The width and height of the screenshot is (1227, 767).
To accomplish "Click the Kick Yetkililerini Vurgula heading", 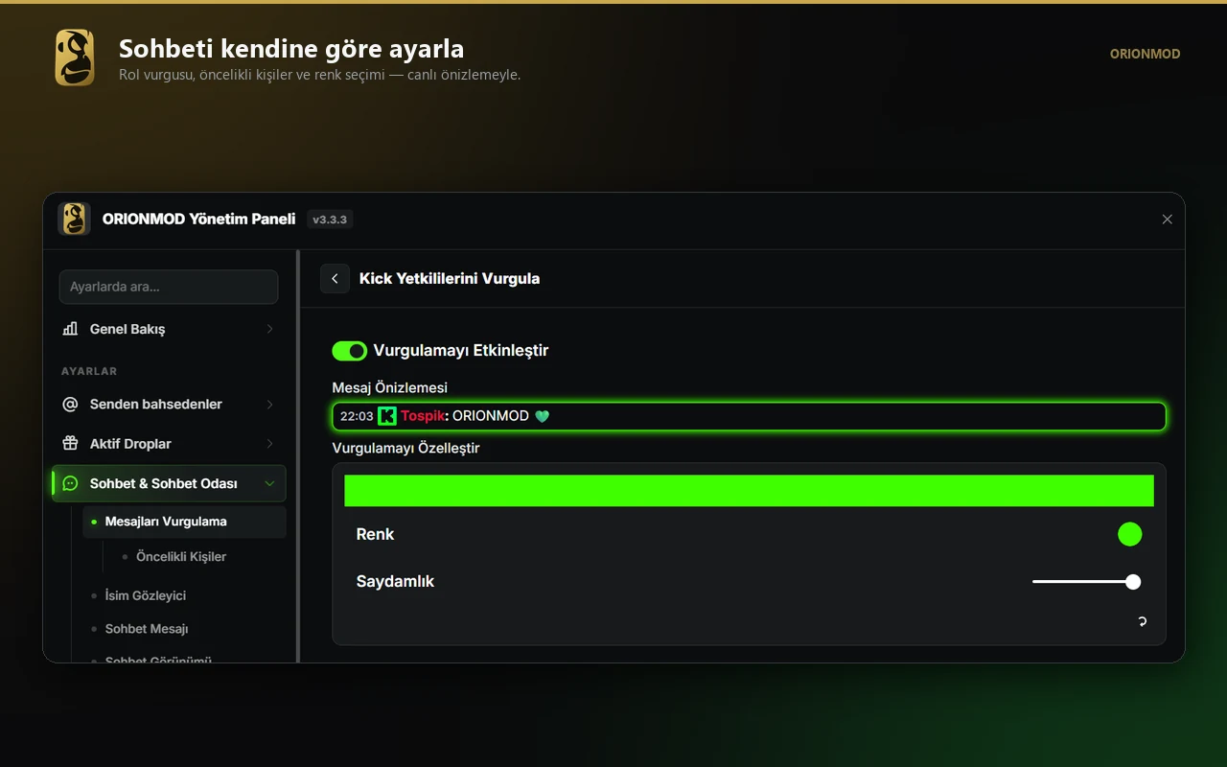I will tap(450, 279).
